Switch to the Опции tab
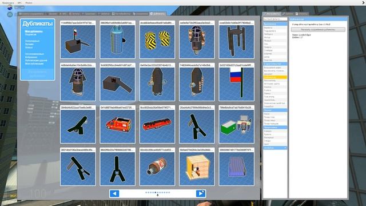366x206 pixels. point(288,14)
